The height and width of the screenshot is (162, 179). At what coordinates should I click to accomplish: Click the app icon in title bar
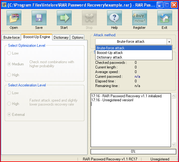pos(4,5)
